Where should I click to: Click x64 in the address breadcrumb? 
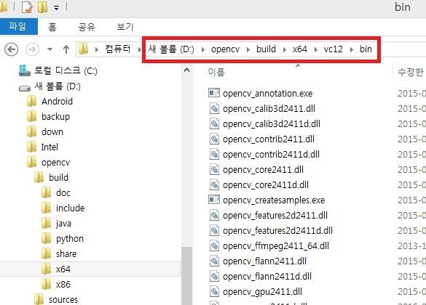[x=300, y=49]
